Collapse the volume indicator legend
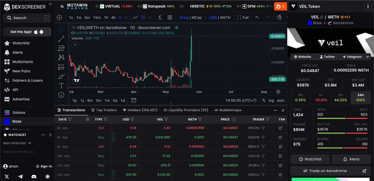The height and width of the screenshot is (181, 374). click(75, 44)
